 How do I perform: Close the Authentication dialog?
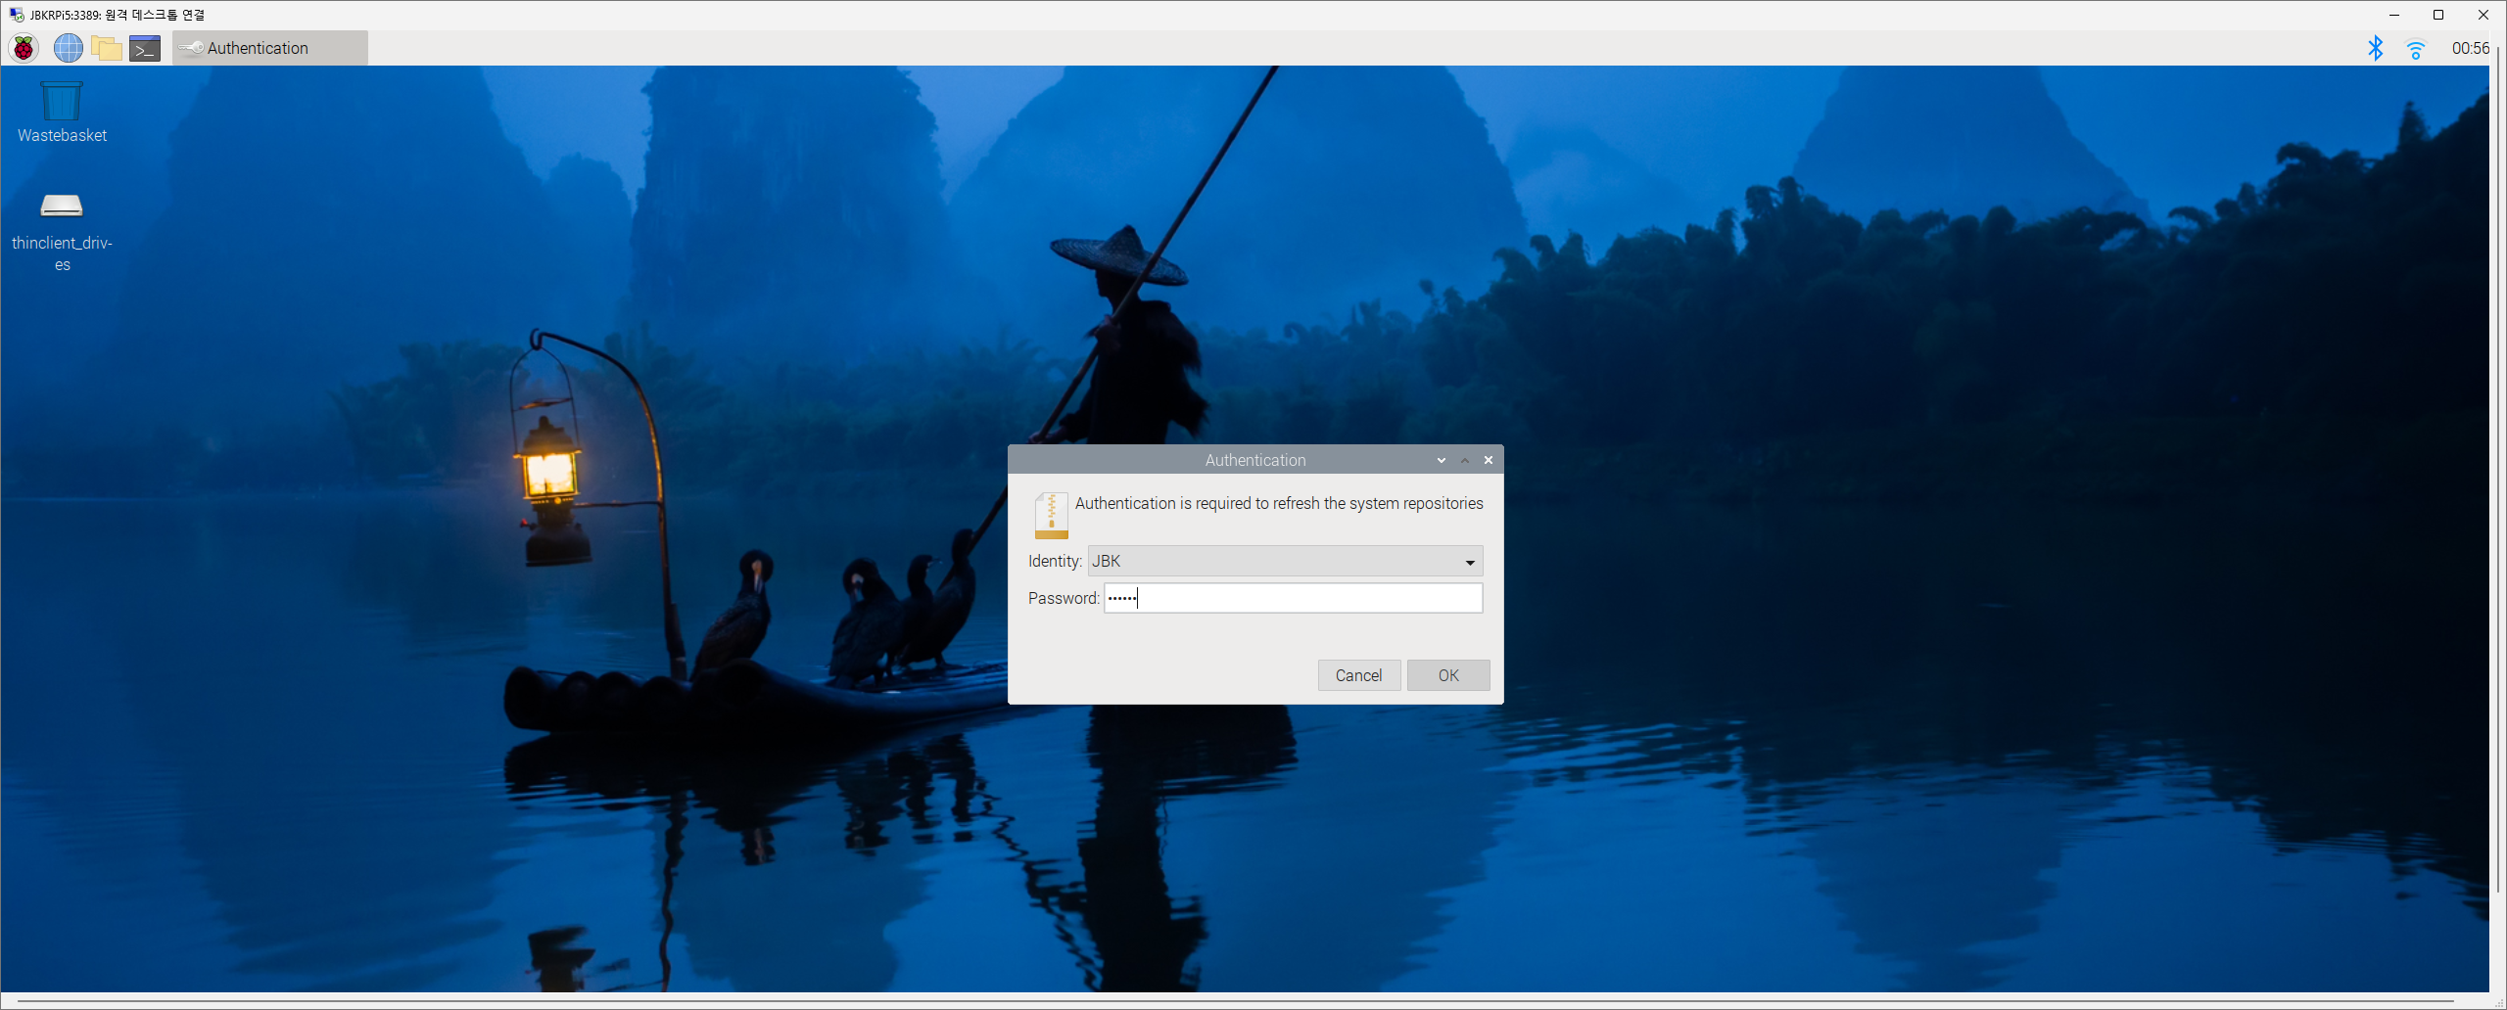[1488, 460]
